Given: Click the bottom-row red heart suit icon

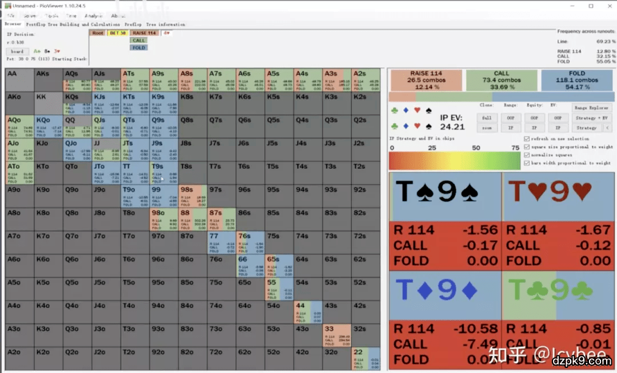Looking at the screenshot, I should tap(417, 126).
